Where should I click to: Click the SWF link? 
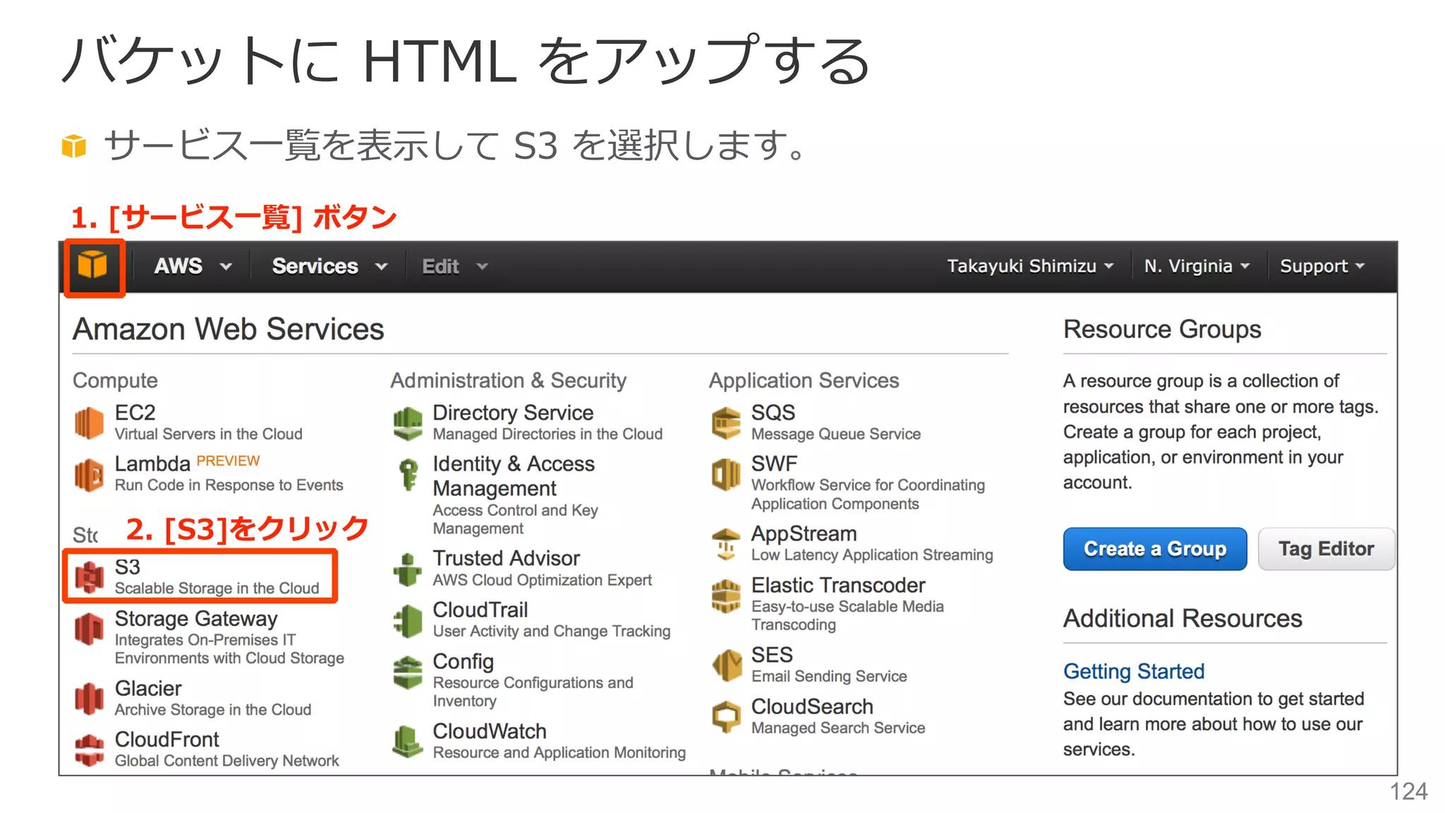pos(774,464)
